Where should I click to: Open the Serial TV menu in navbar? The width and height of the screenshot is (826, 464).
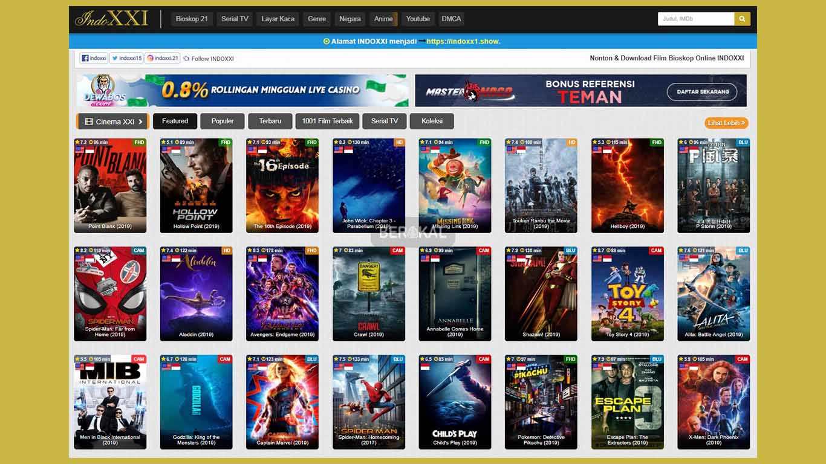(235, 19)
